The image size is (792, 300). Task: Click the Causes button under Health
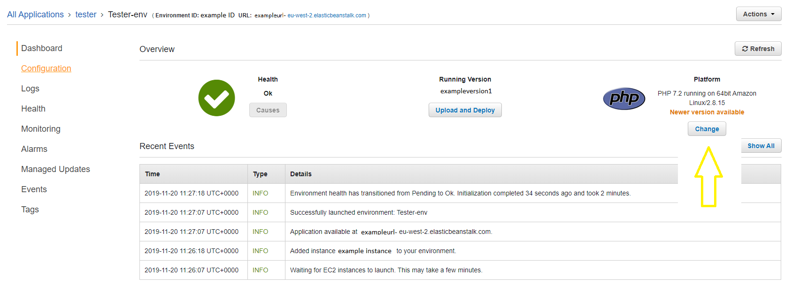tap(268, 110)
